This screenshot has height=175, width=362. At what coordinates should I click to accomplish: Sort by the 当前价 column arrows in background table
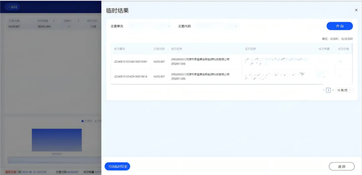click(78, 21)
